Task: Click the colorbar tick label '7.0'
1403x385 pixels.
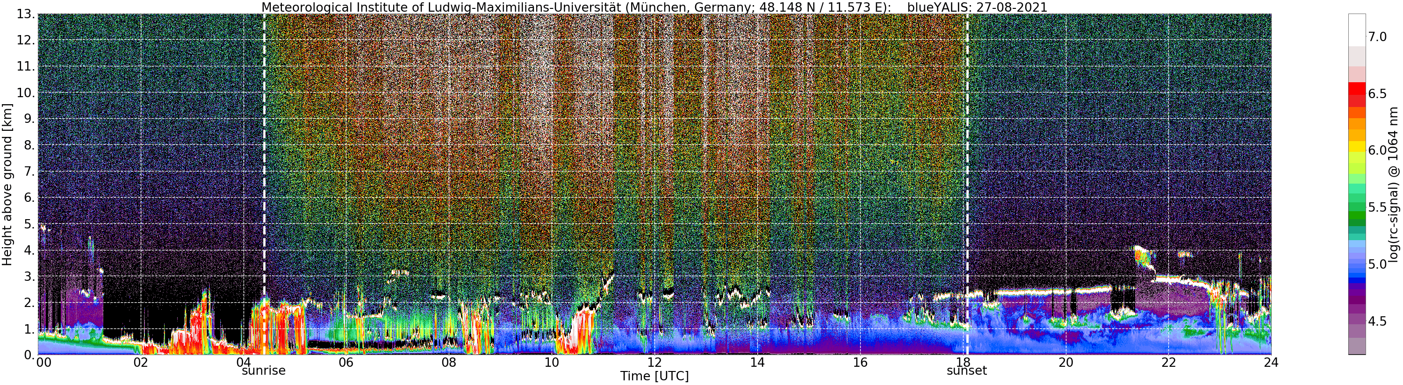Action: pyautogui.click(x=1377, y=36)
